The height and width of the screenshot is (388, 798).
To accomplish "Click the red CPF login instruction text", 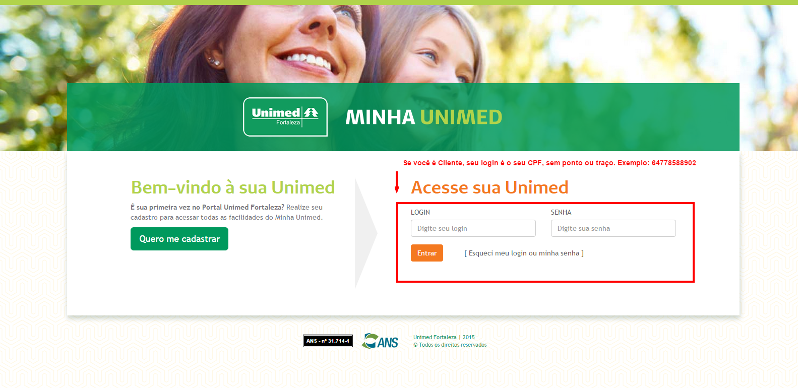I will point(549,163).
